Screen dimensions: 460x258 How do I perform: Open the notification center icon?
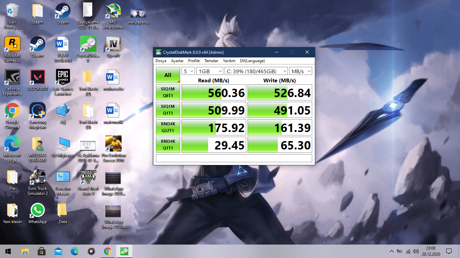click(449, 251)
